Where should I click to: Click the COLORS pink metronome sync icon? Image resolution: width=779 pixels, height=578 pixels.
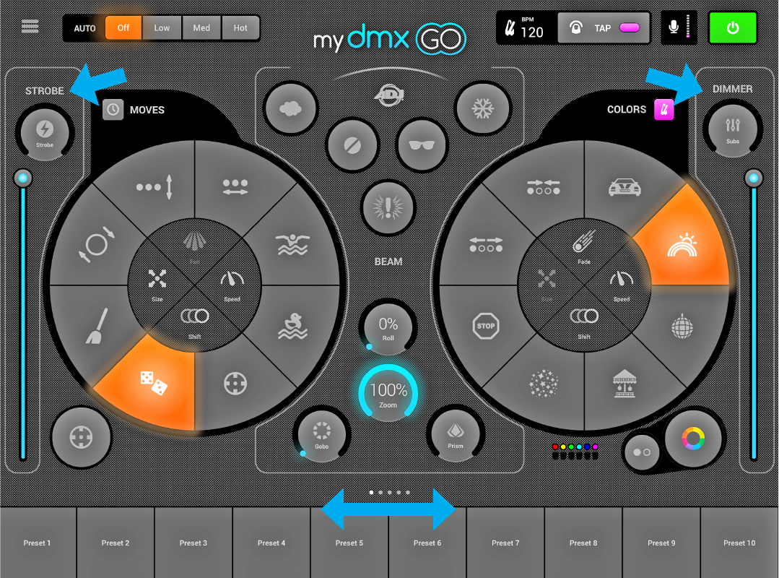pos(663,109)
